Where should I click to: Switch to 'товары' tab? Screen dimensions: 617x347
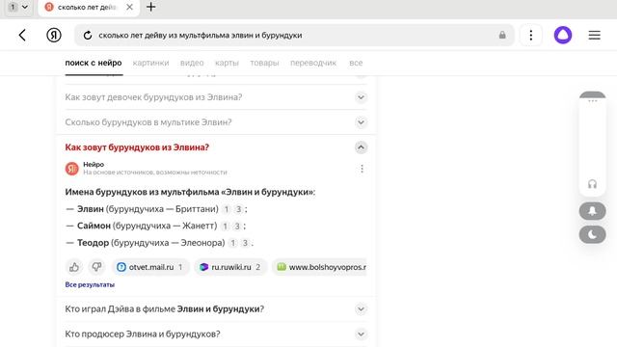tap(264, 63)
